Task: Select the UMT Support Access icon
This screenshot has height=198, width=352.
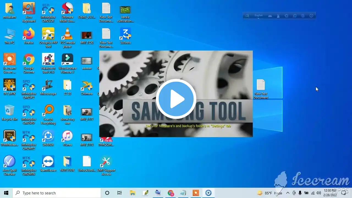Action: [106, 166]
